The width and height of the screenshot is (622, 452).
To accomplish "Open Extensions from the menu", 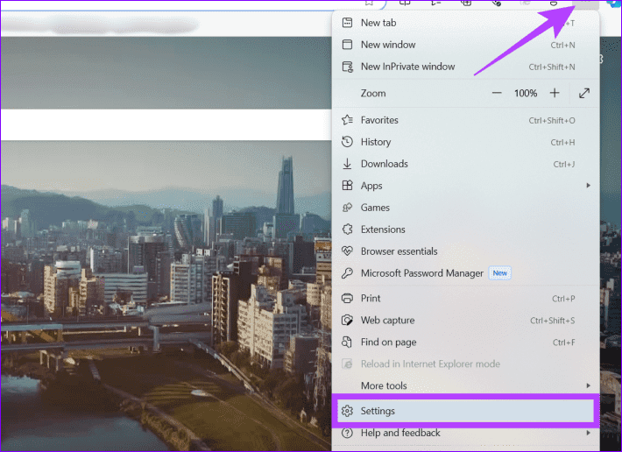I will [465, 230].
